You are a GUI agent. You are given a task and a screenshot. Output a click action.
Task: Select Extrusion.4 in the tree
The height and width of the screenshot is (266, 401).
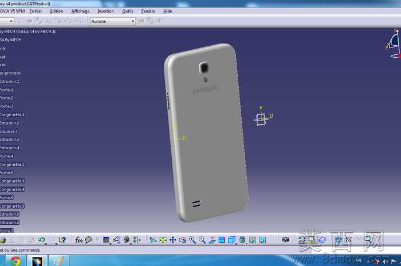coord(10,148)
